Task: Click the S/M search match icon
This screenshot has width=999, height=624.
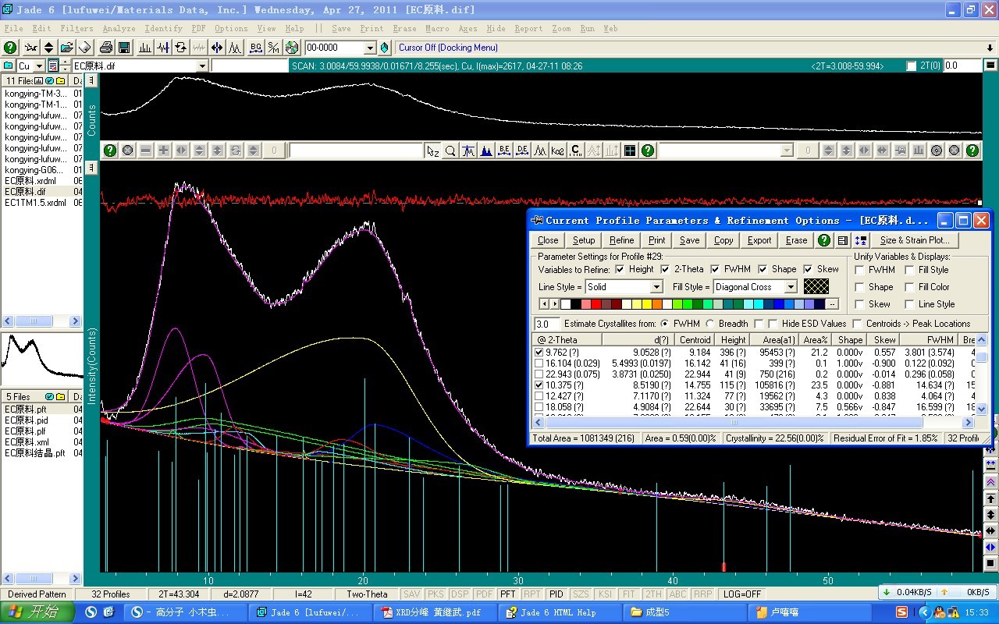Action: (x=273, y=48)
